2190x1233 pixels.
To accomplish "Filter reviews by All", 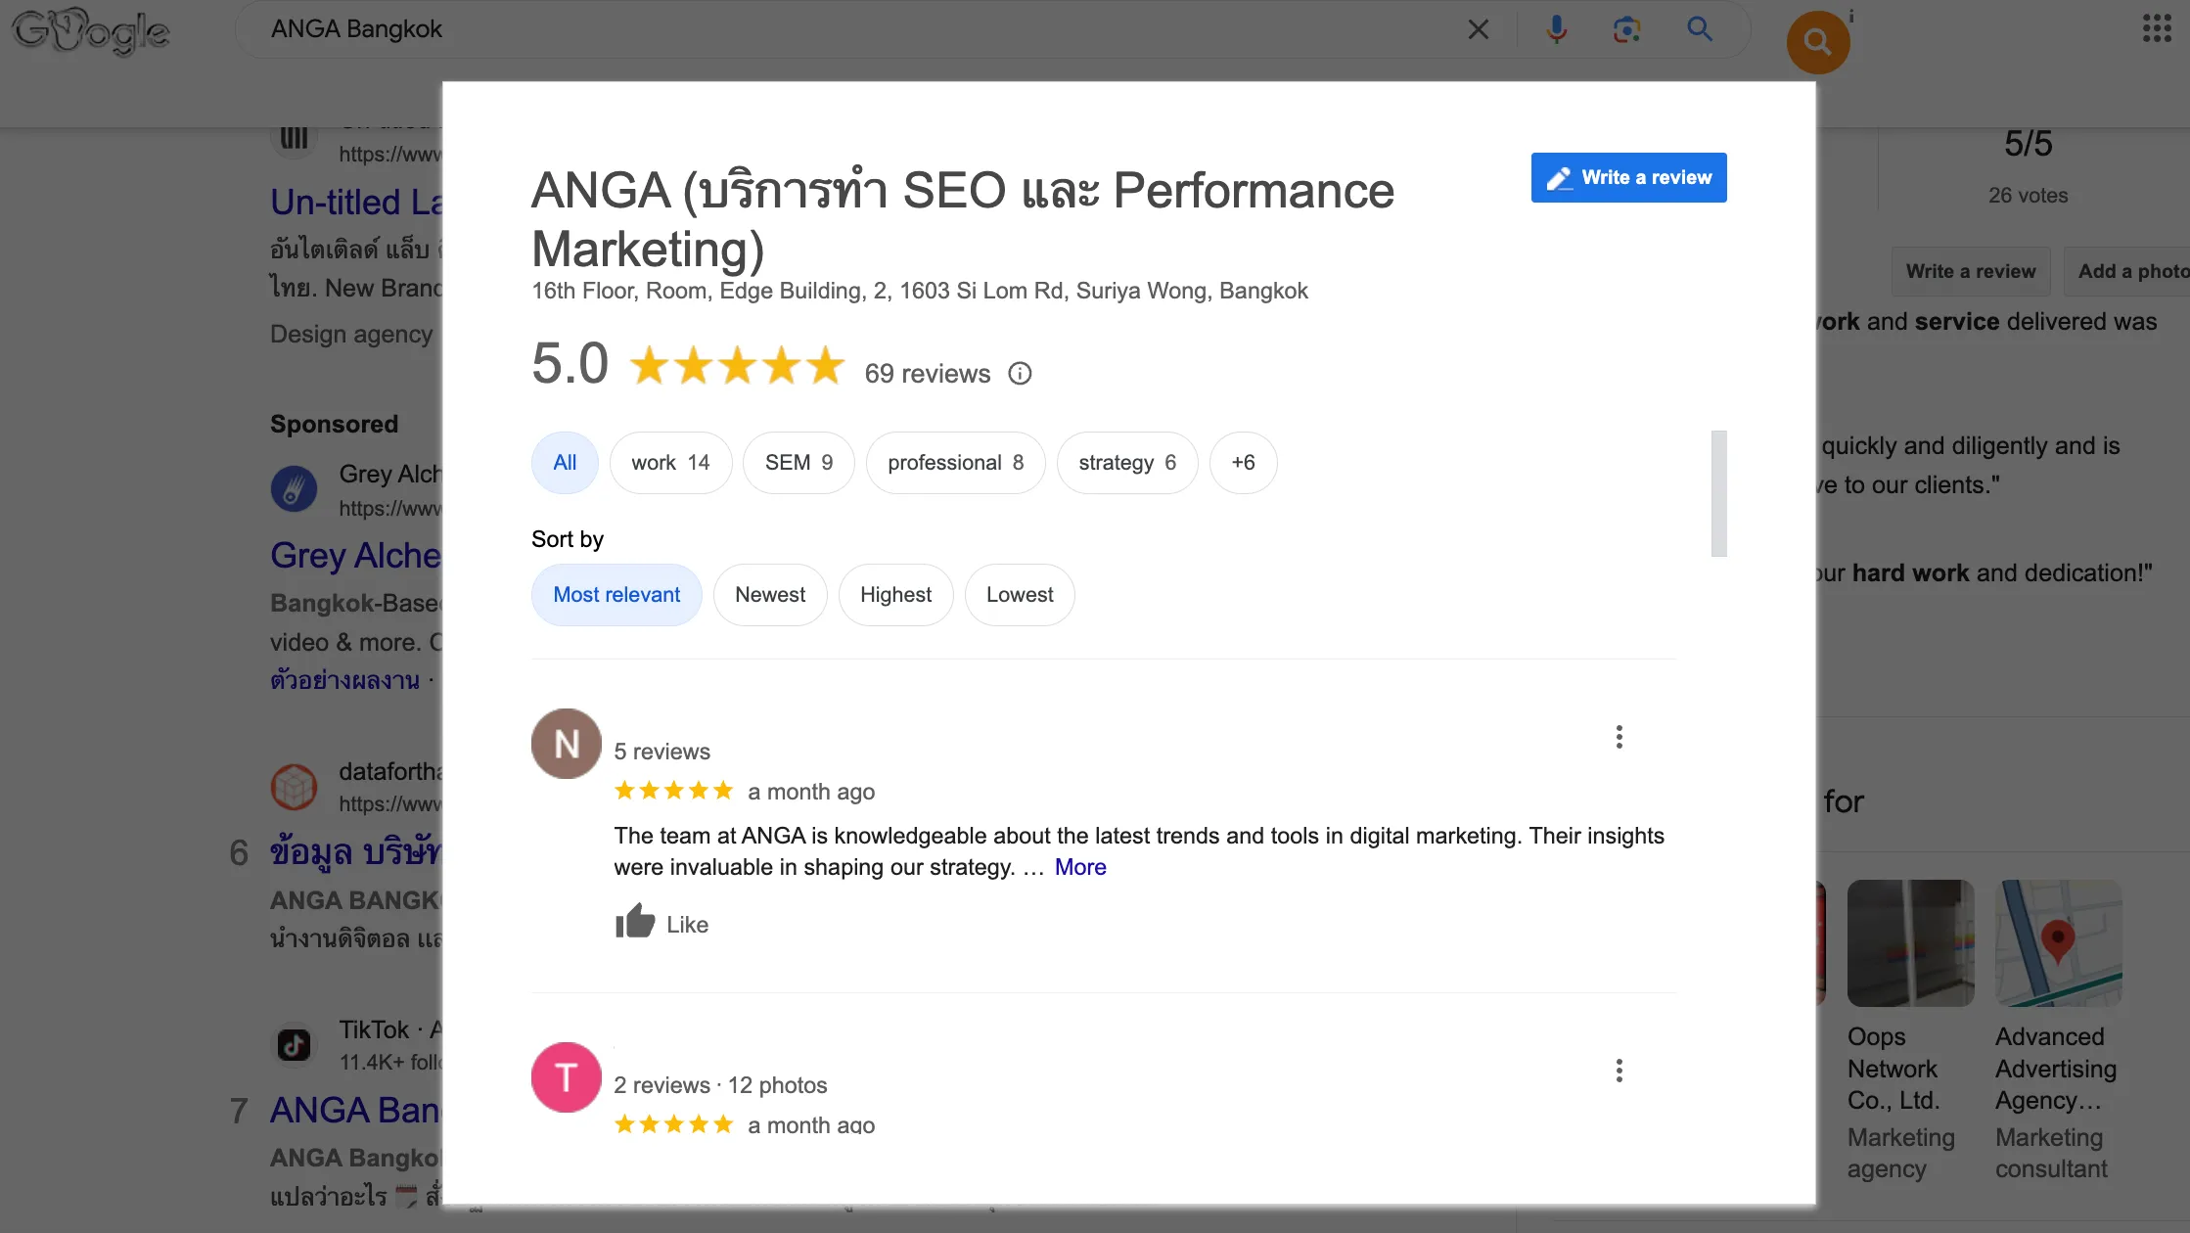I will 565,463.
